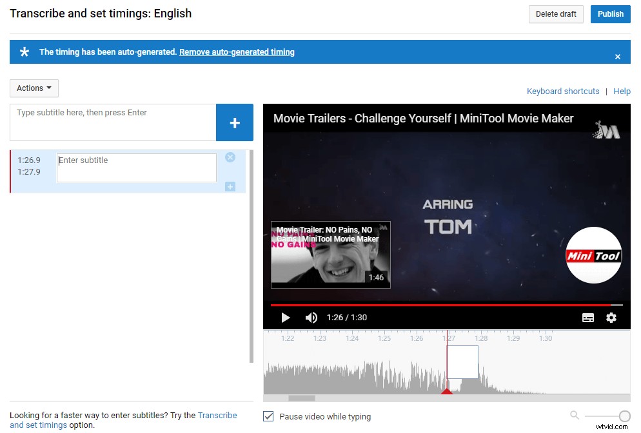Delete the 1:26.9 subtitle row with its X
Viewport: 641px width, 433px height.
(x=230, y=157)
